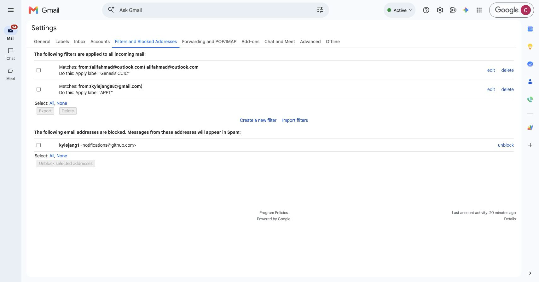This screenshot has width=539, height=282.
Task: Focus the Ask Gmail search field
Action: click(216, 10)
